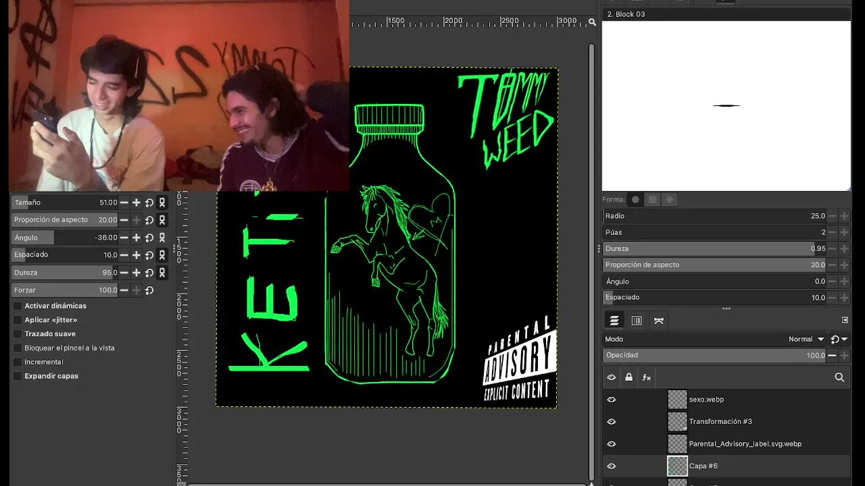Click the Block 03 brush name field
The width and height of the screenshot is (865, 486).
click(726, 14)
